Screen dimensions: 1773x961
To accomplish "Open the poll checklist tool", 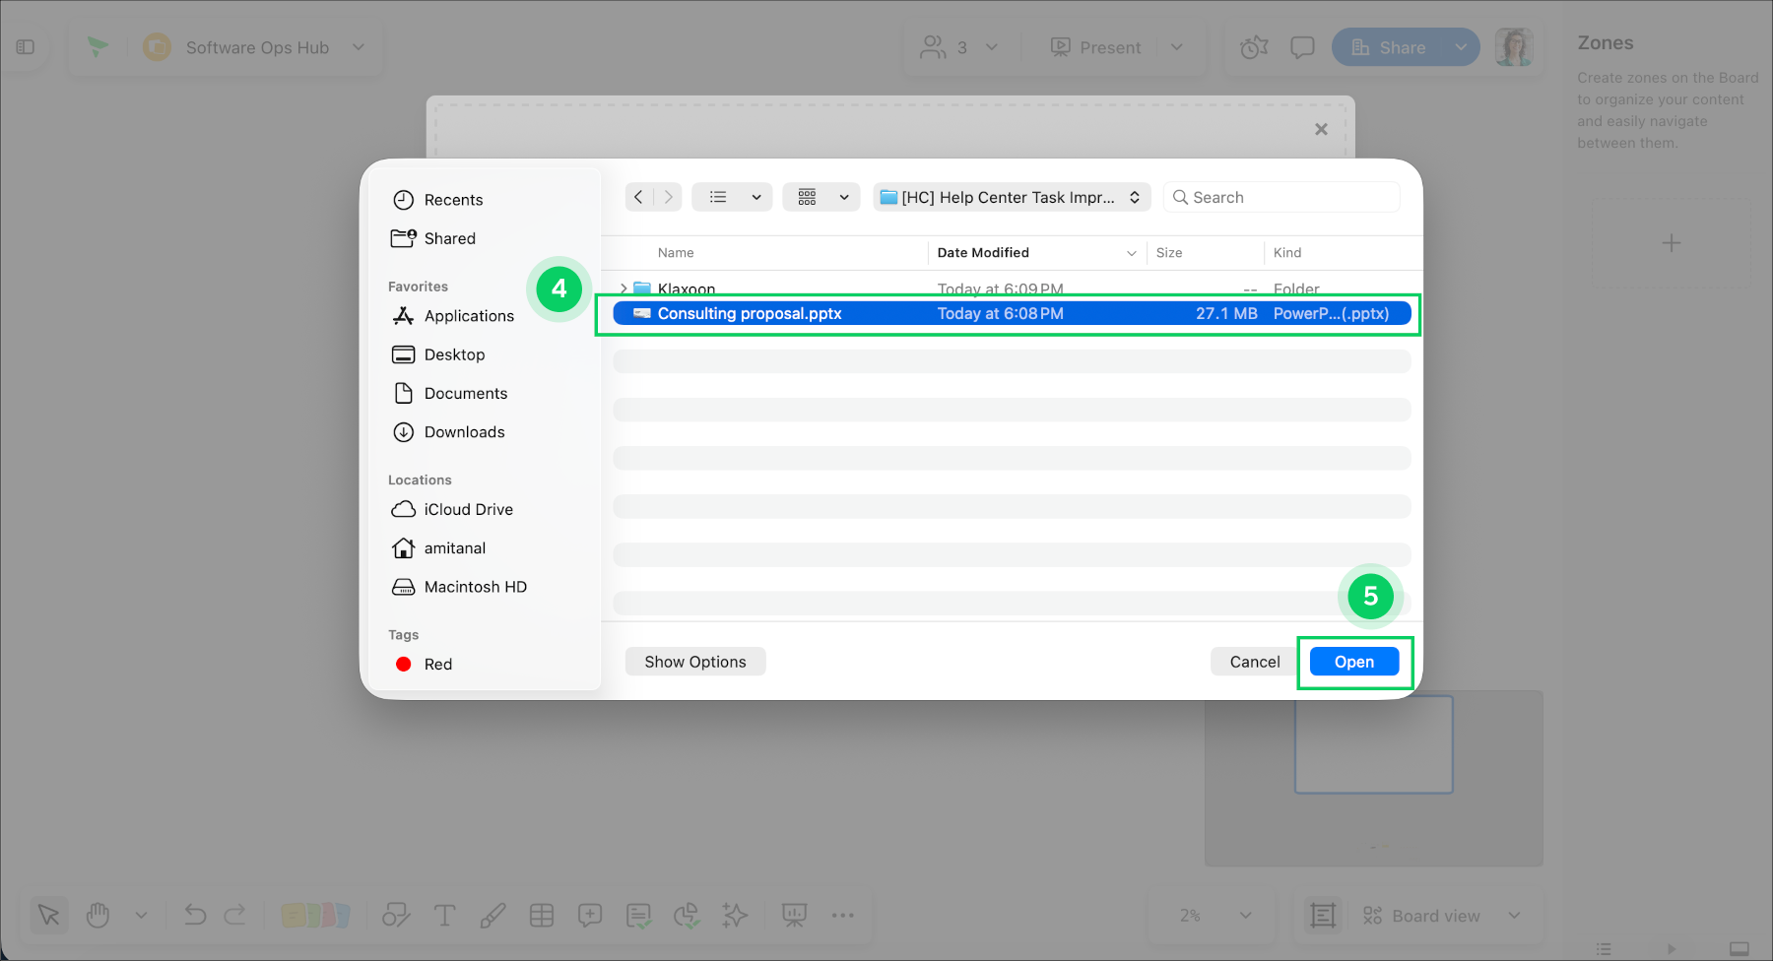I will click(x=638, y=916).
